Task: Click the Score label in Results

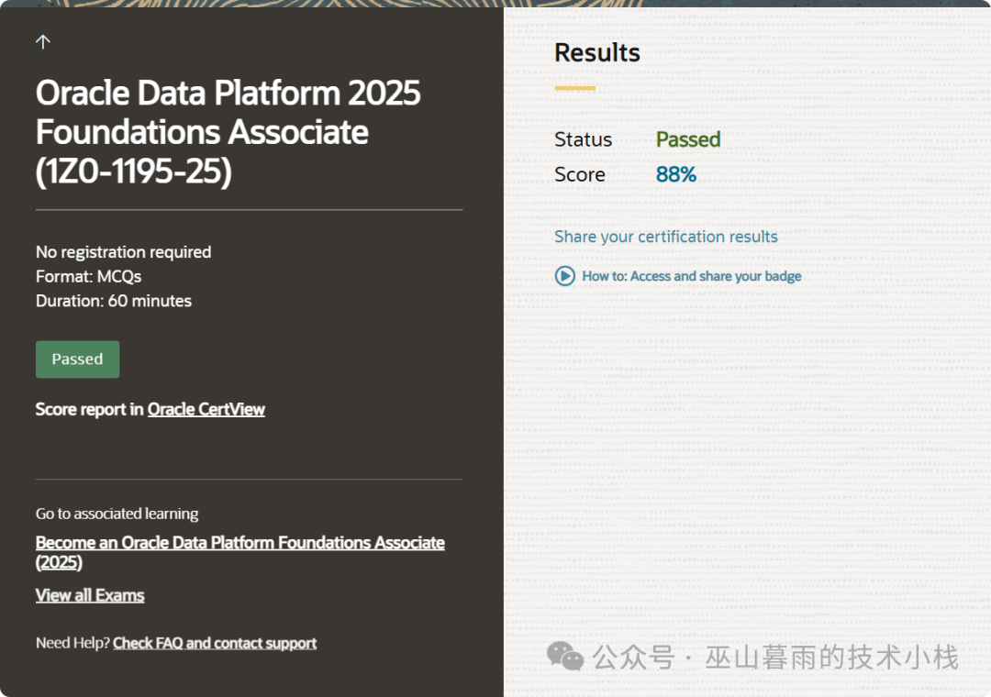Action: [x=580, y=174]
